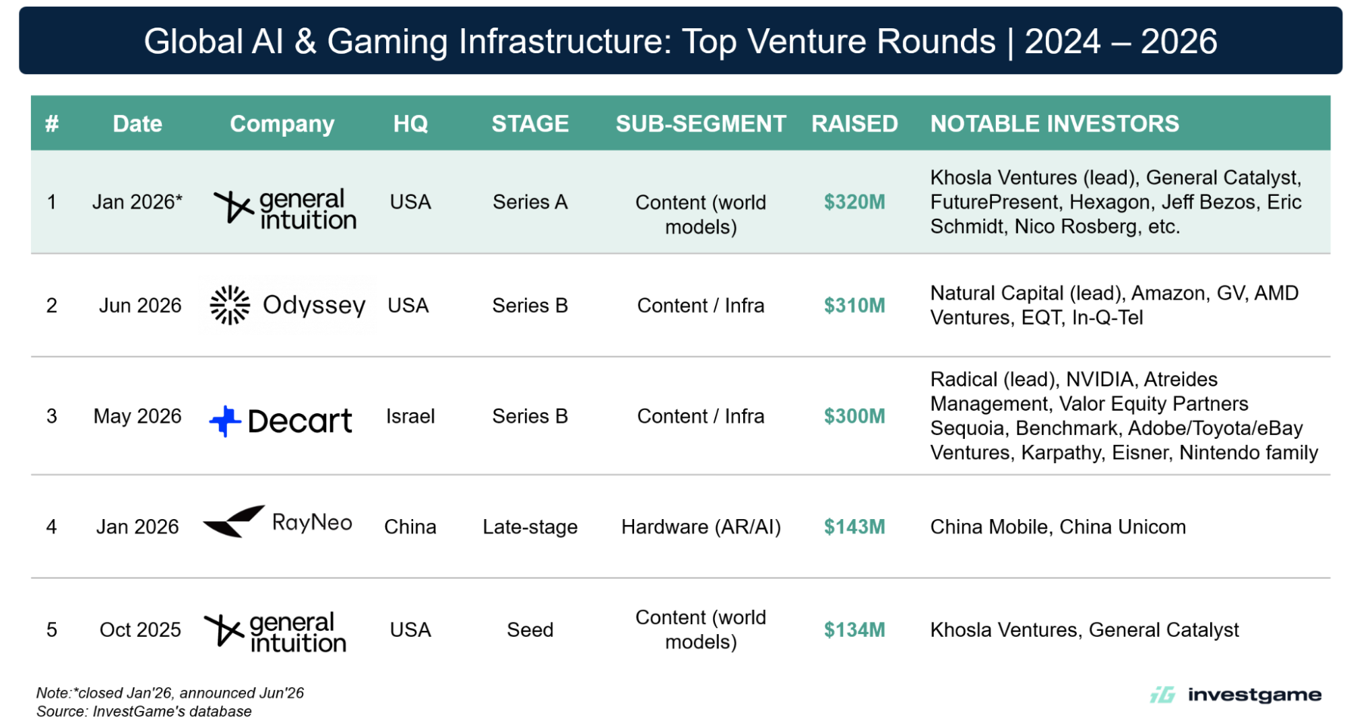
Task: Click the Israel HQ cell
Action: point(410,416)
